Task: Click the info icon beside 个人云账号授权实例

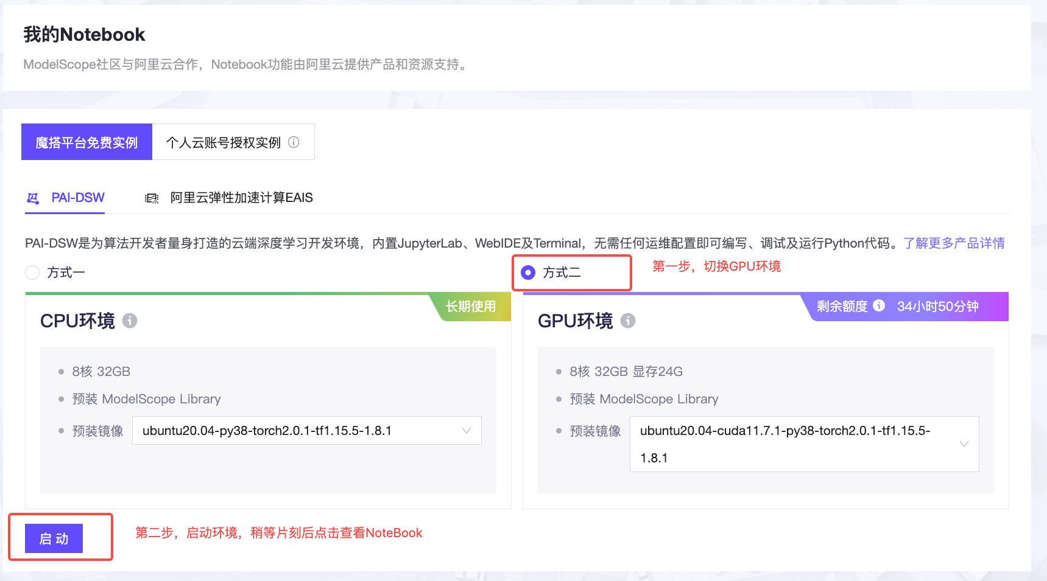Action: 294,142
